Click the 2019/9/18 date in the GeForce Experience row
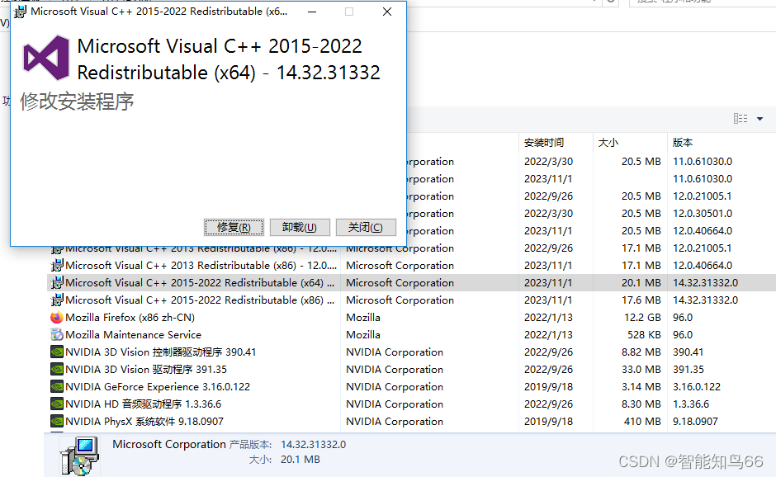This screenshot has height=477, width=776. pos(548,386)
